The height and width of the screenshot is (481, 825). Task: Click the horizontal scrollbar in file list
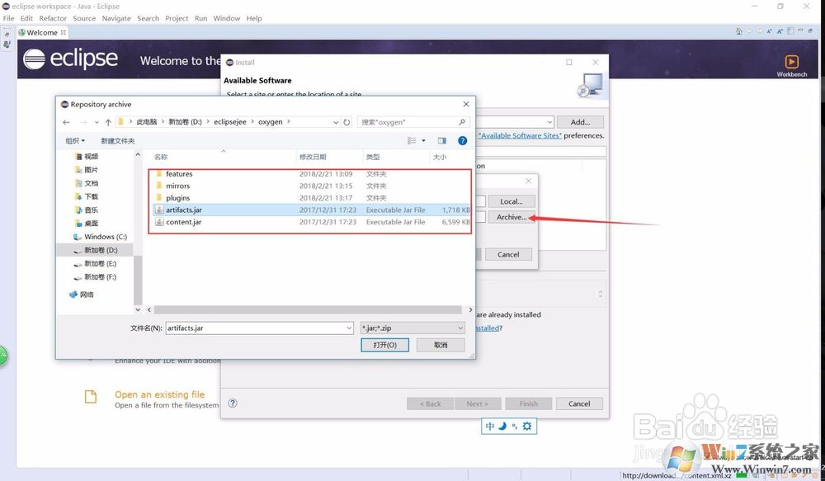click(308, 309)
